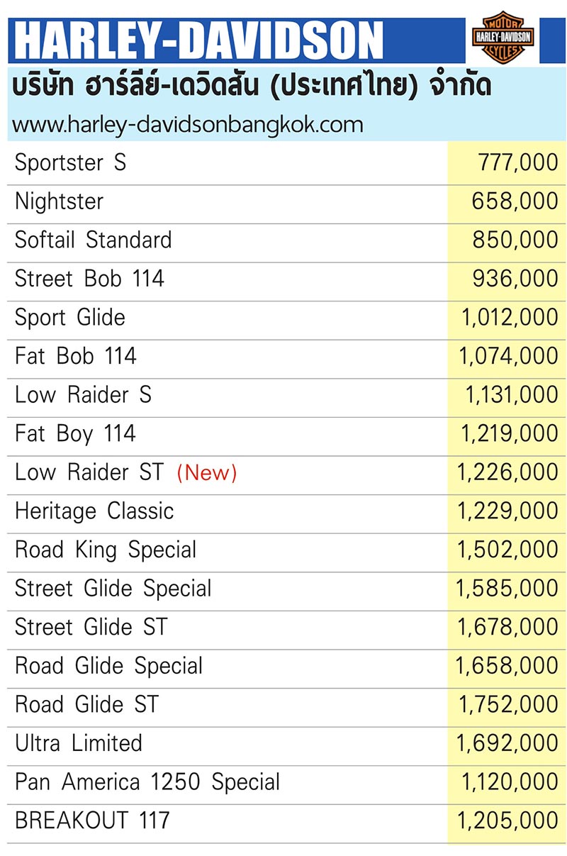Select the Street Bob 114 entry

(89, 279)
